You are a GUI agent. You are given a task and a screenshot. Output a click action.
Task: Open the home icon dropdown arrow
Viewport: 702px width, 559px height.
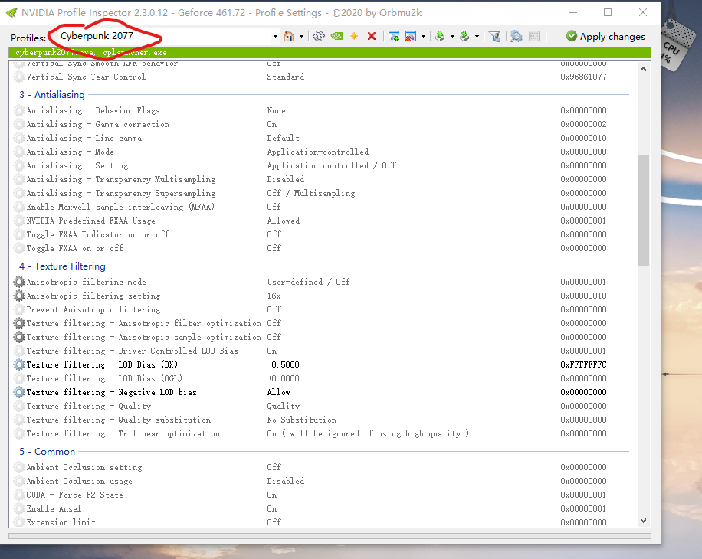coord(301,36)
